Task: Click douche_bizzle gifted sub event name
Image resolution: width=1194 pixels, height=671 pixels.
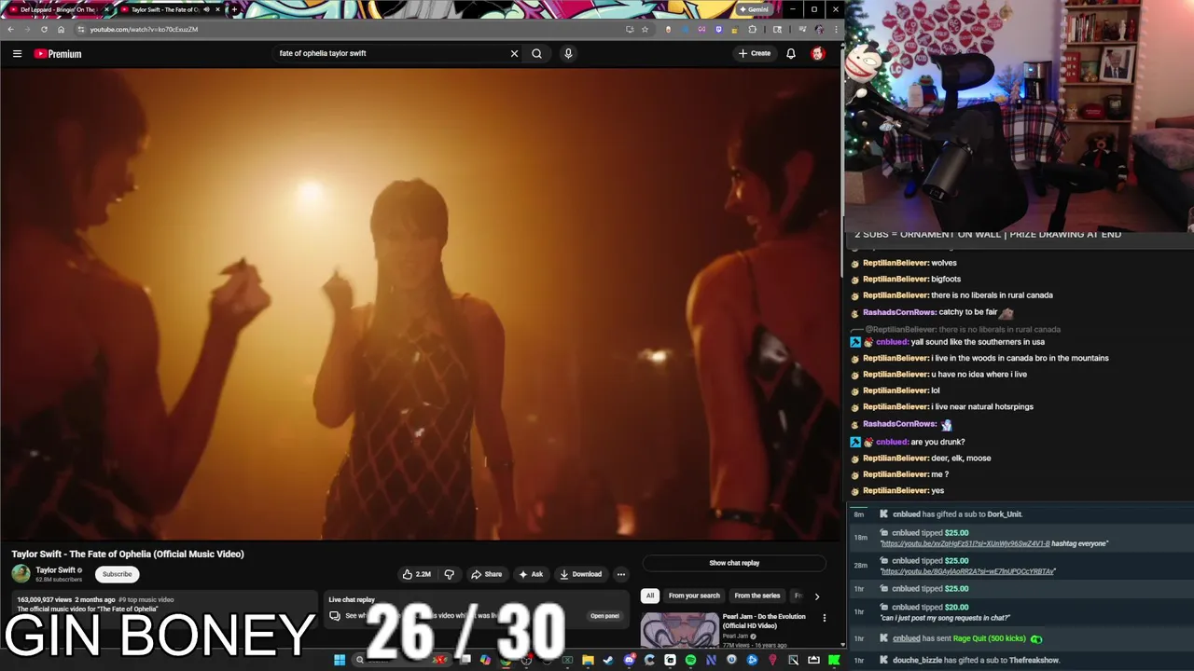Action: [x=919, y=660]
